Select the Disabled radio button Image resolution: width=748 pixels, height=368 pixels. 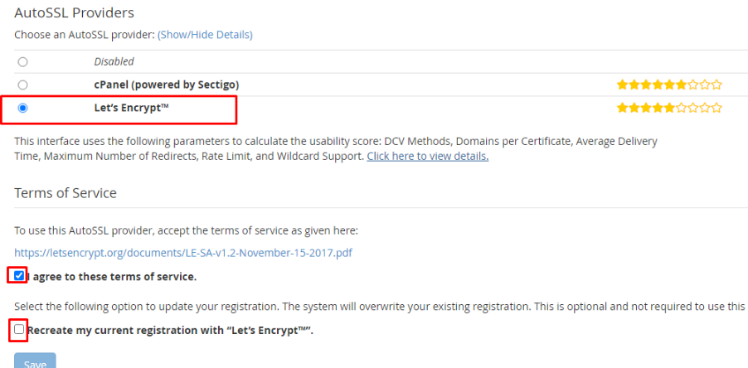[22, 62]
